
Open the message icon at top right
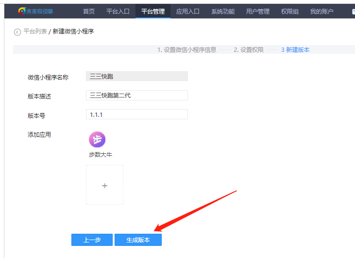[x=353, y=11]
